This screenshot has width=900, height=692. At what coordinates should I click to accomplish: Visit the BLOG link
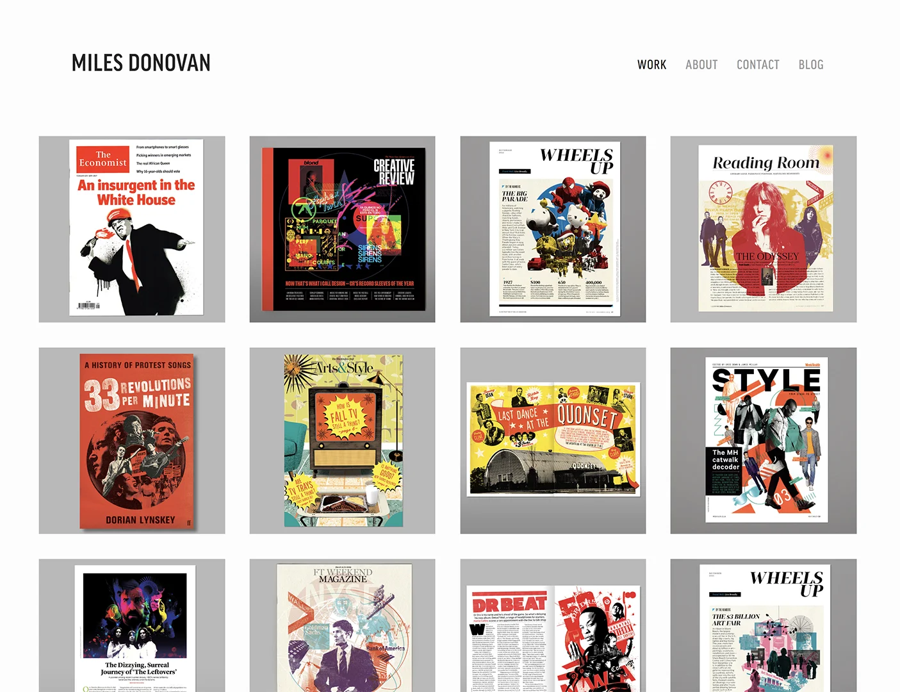pyautogui.click(x=811, y=65)
